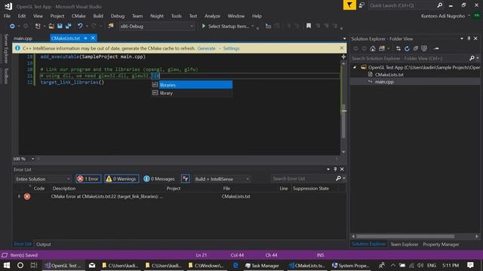Viewport: 483px width, 271px height.
Task: Open the Analyze menu
Action: (212, 16)
